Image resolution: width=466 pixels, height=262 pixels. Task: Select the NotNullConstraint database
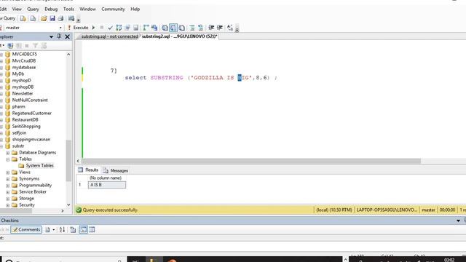pos(30,100)
